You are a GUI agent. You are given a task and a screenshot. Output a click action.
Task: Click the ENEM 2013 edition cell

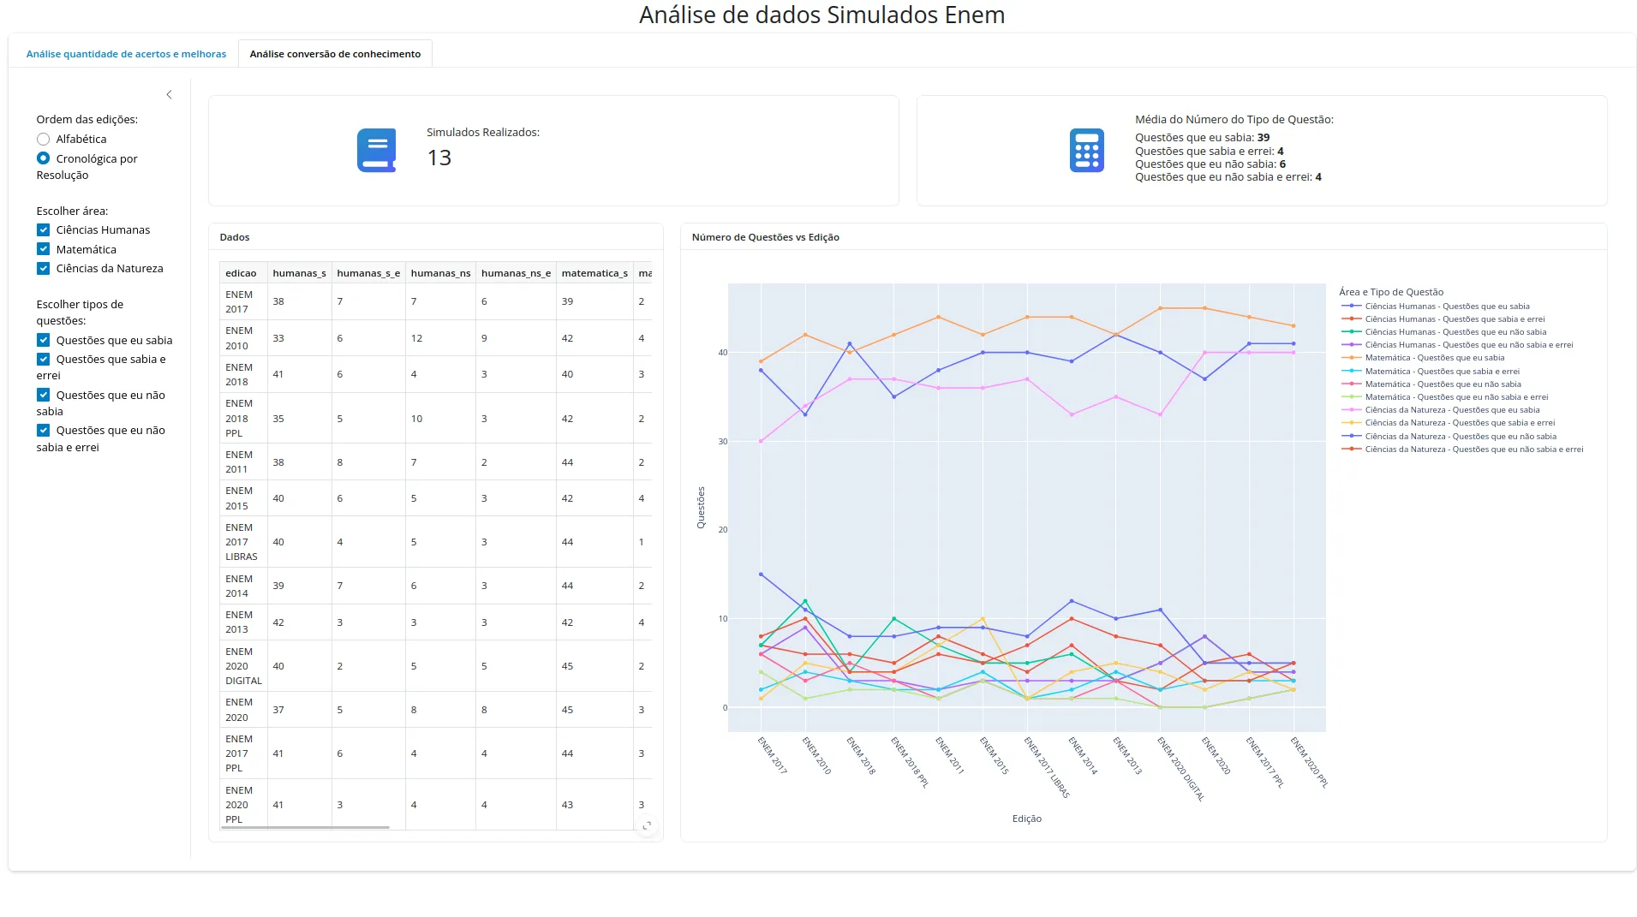click(x=243, y=622)
